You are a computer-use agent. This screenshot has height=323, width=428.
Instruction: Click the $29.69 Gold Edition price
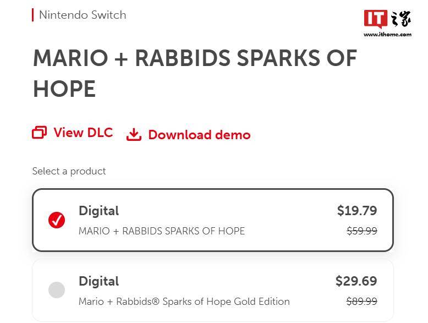[356, 281]
